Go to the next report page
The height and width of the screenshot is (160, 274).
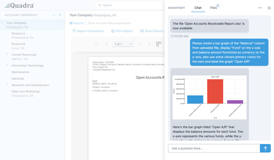tap(140, 44)
